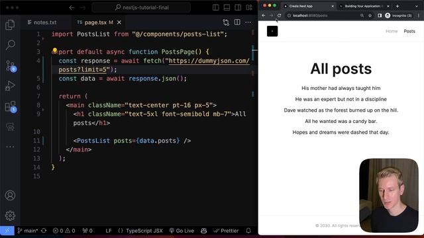Go back in VS Code navigation history
The image size is (424, 238).
tap(72, 7)
